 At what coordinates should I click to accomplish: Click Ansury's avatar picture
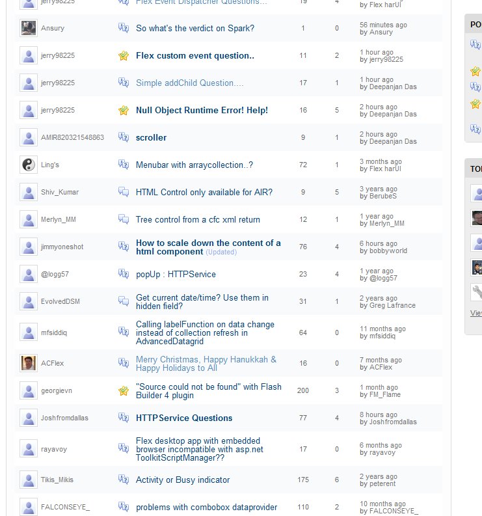point(29,28)
